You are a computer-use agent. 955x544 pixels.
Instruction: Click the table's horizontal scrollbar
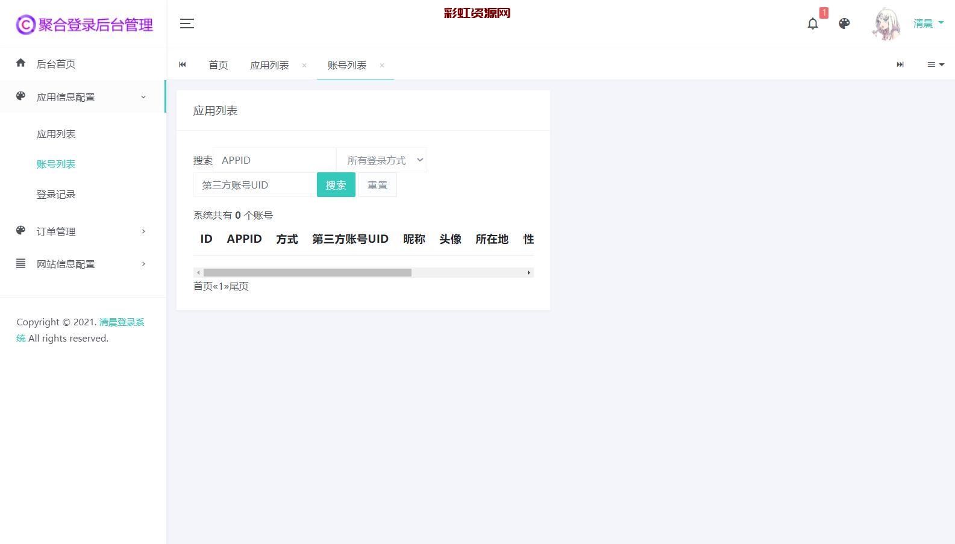coord(307,273)
